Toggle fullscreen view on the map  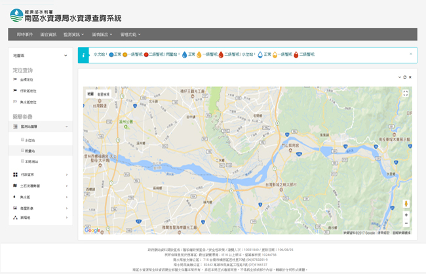tap(405, 94)
